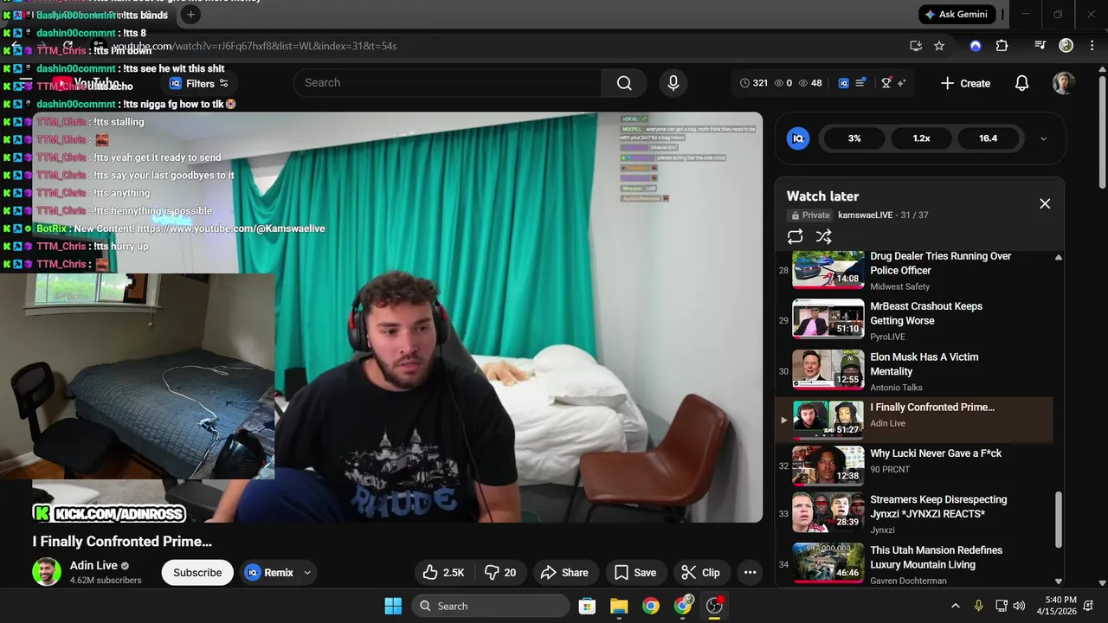Click the Remix button

point(269,572)
